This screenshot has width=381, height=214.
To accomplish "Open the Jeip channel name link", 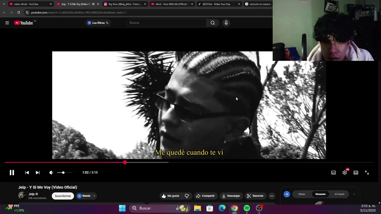I will tap(32, 194).
